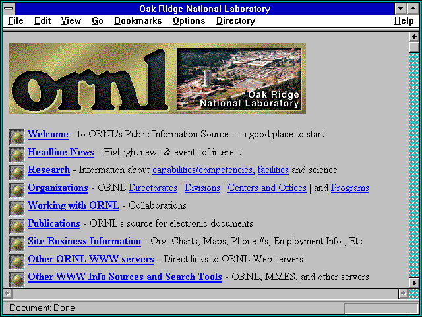Open the Other ORNL WWW servers link
Viewport: 422px width, 317px height.
point(91,259)
